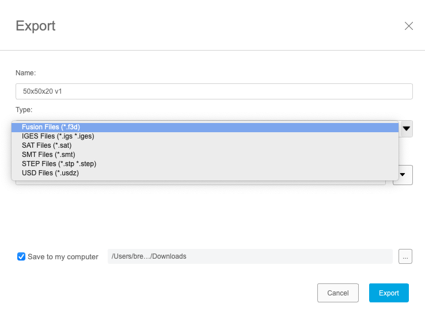Click the Name: label above the text field
Screen dimensions: 425x311
[25, 73]
